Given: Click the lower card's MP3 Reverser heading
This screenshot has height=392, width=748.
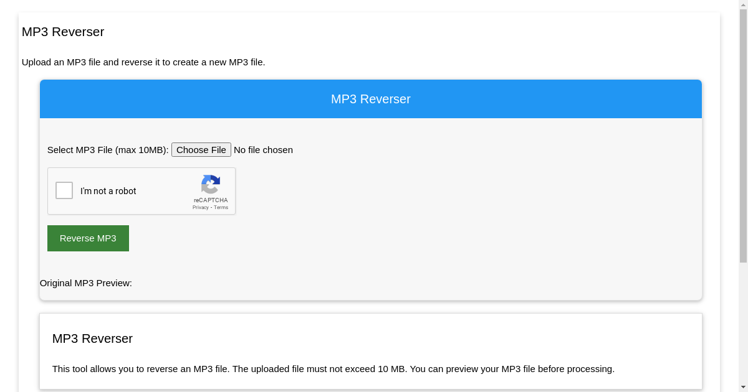Looking at the screenshot, I should point(92,338).
